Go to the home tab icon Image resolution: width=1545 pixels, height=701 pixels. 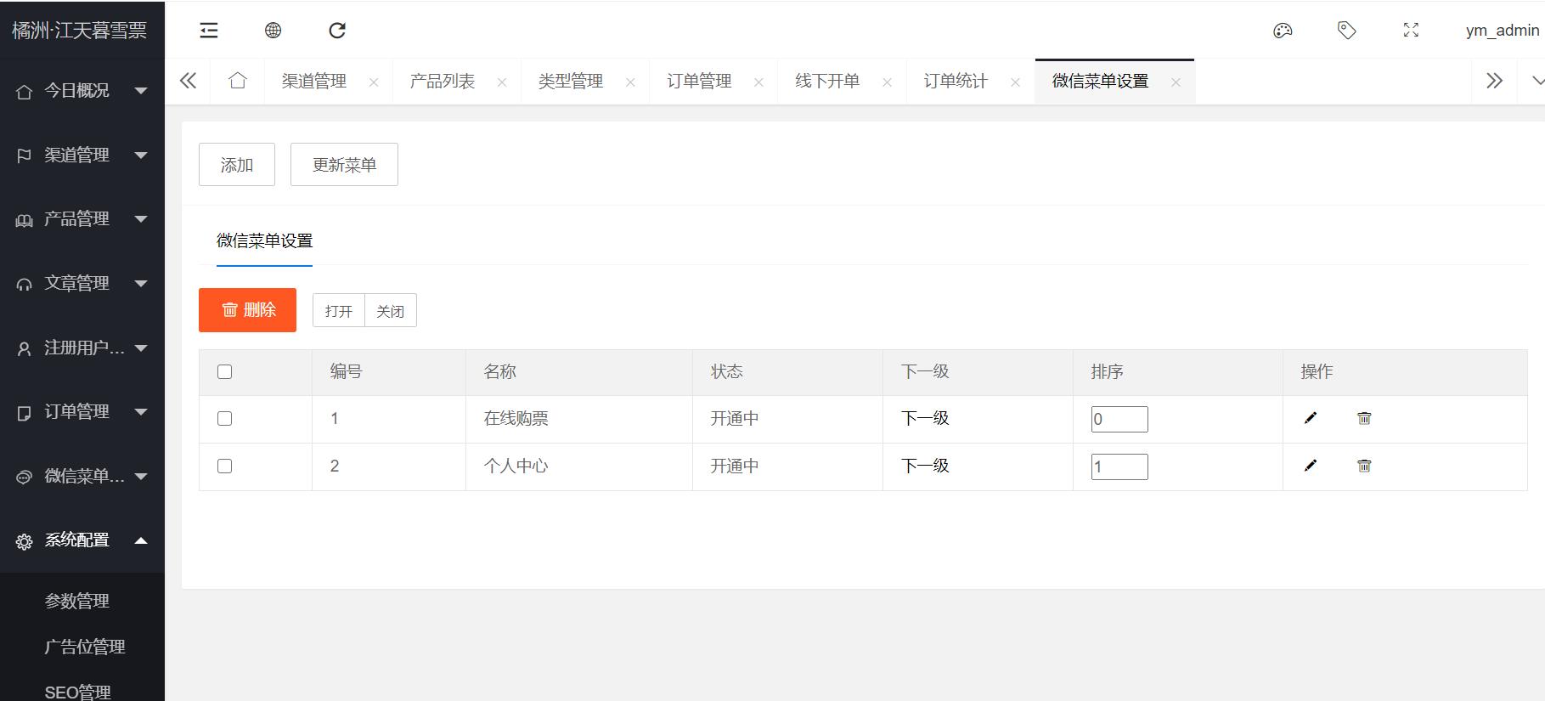[238, 81]
